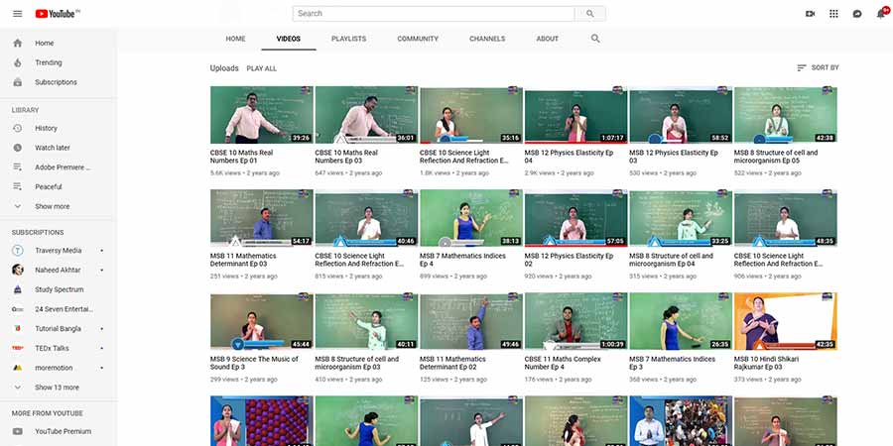Open the MSB 12 Physics Elasticity Ep 04 title
Image resolution: width=893 pixels, height=446 pixels.
[x=569, y=157]
